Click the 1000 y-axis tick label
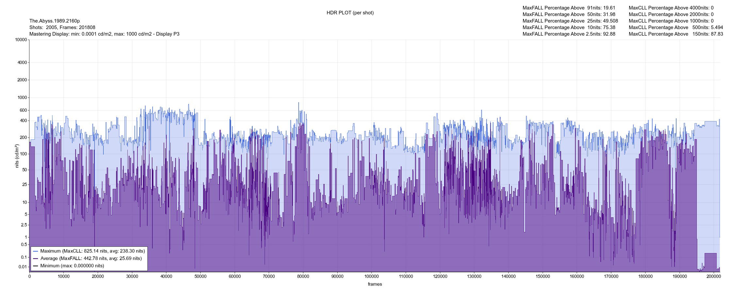This screenshot has height=294, width=735. 22,97
